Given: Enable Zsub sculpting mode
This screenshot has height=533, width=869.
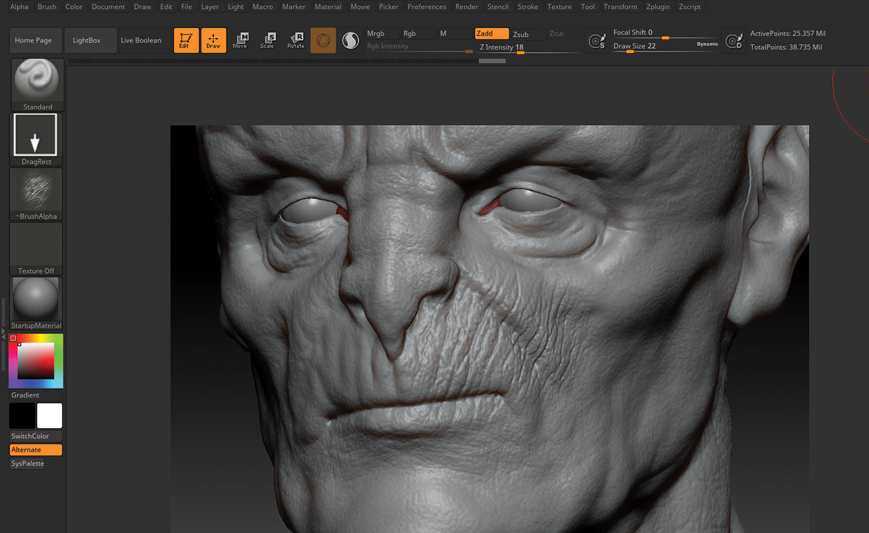Looking at the screenshot, I should click(x=526, y=33).
